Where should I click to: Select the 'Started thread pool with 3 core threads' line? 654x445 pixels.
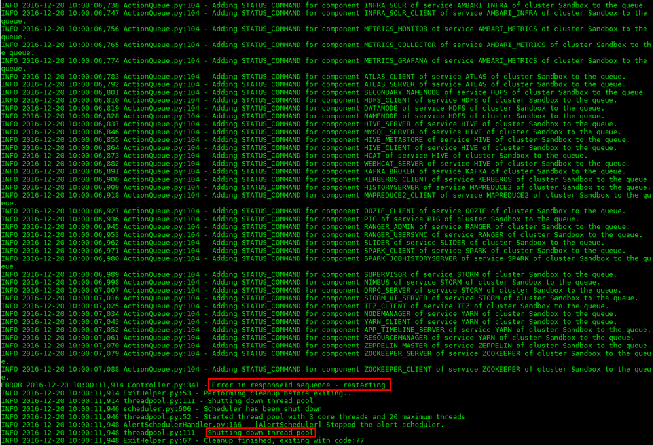pos(196,416)
